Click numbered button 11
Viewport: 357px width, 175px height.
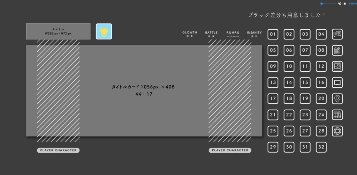coord(305,66)
